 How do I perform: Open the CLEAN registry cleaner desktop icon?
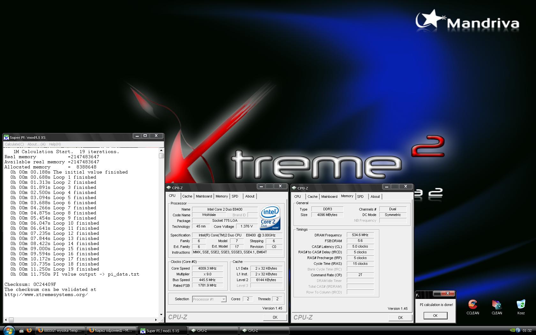coord(497,307)
